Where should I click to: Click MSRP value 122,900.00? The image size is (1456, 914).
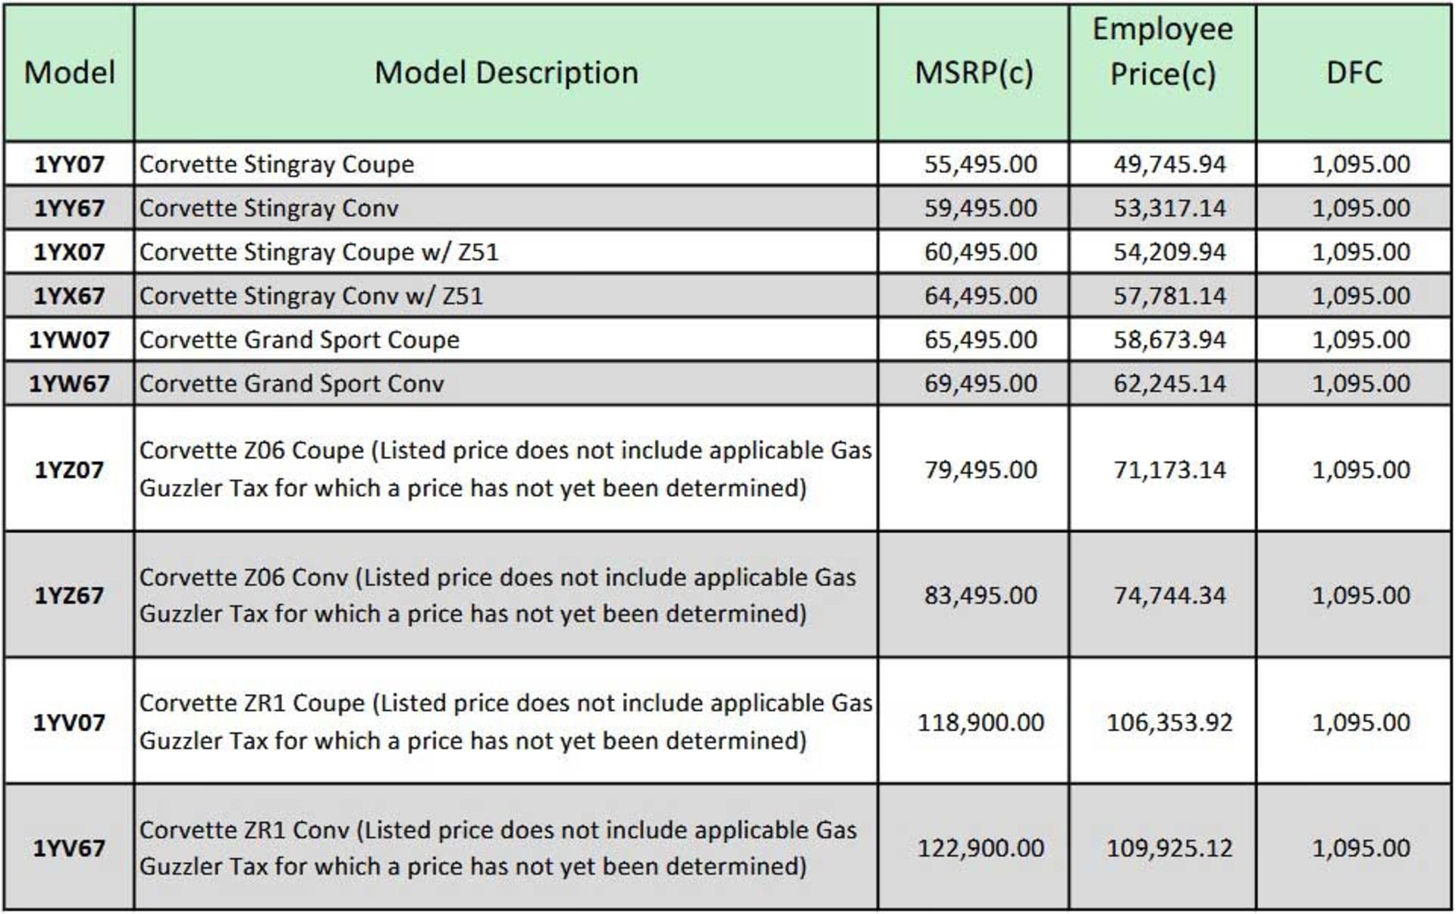click(980, 848)
